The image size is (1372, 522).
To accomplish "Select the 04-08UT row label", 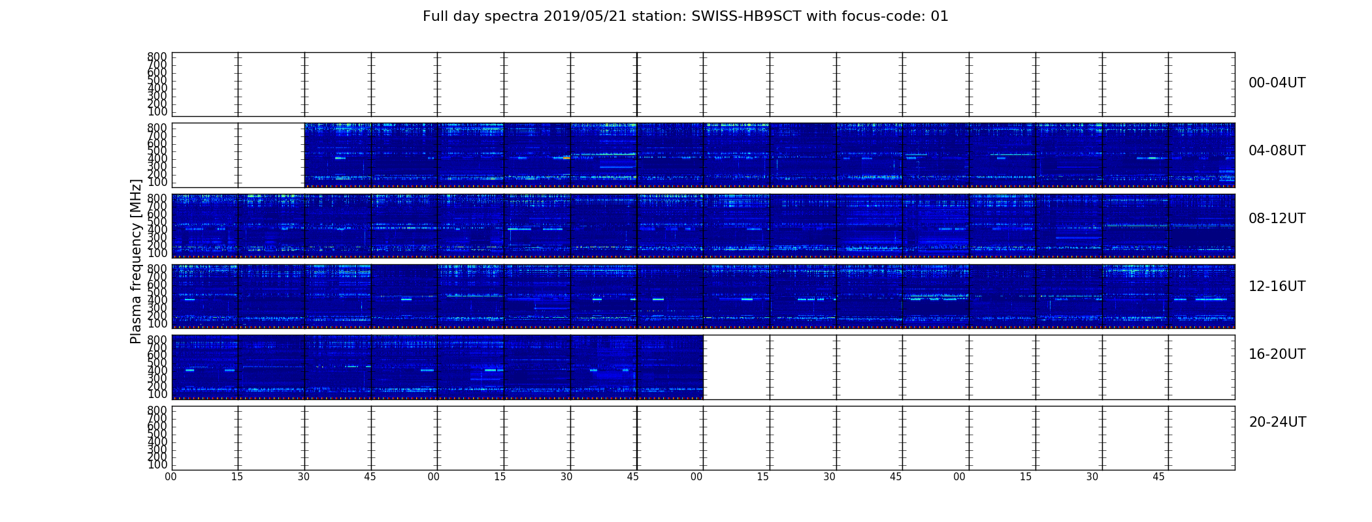I will coord(1277,151).
